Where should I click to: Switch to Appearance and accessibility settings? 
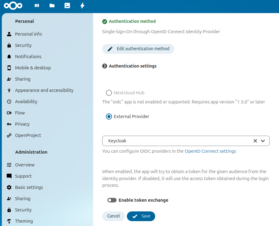click(44, 90)
